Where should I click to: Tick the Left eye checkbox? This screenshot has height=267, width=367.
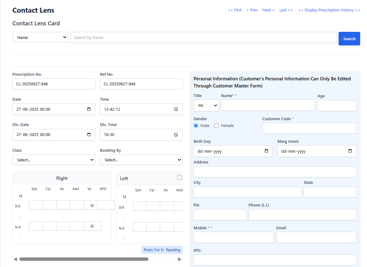pos(180,177)
